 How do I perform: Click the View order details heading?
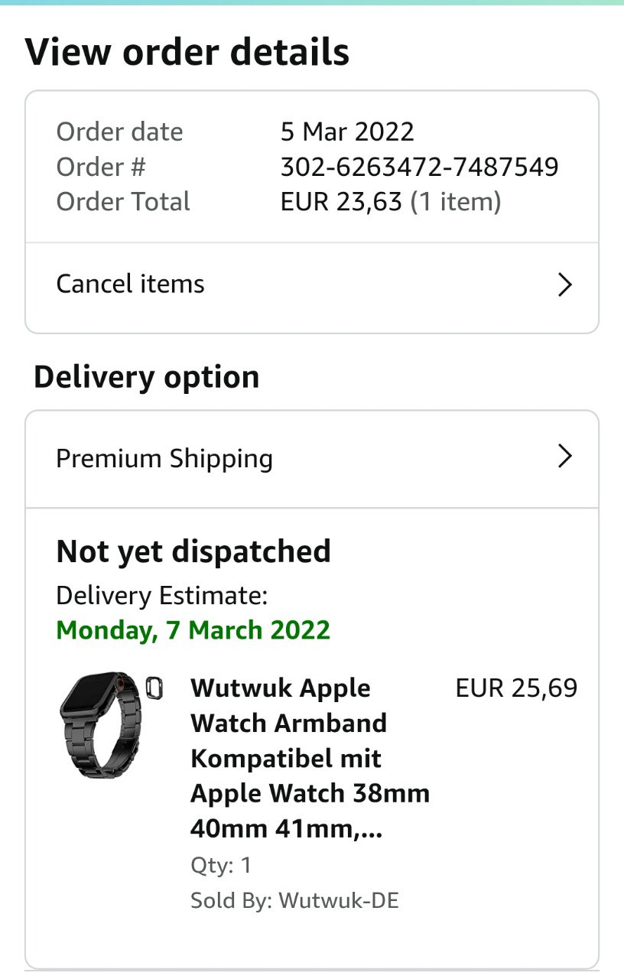click(187, 52)
